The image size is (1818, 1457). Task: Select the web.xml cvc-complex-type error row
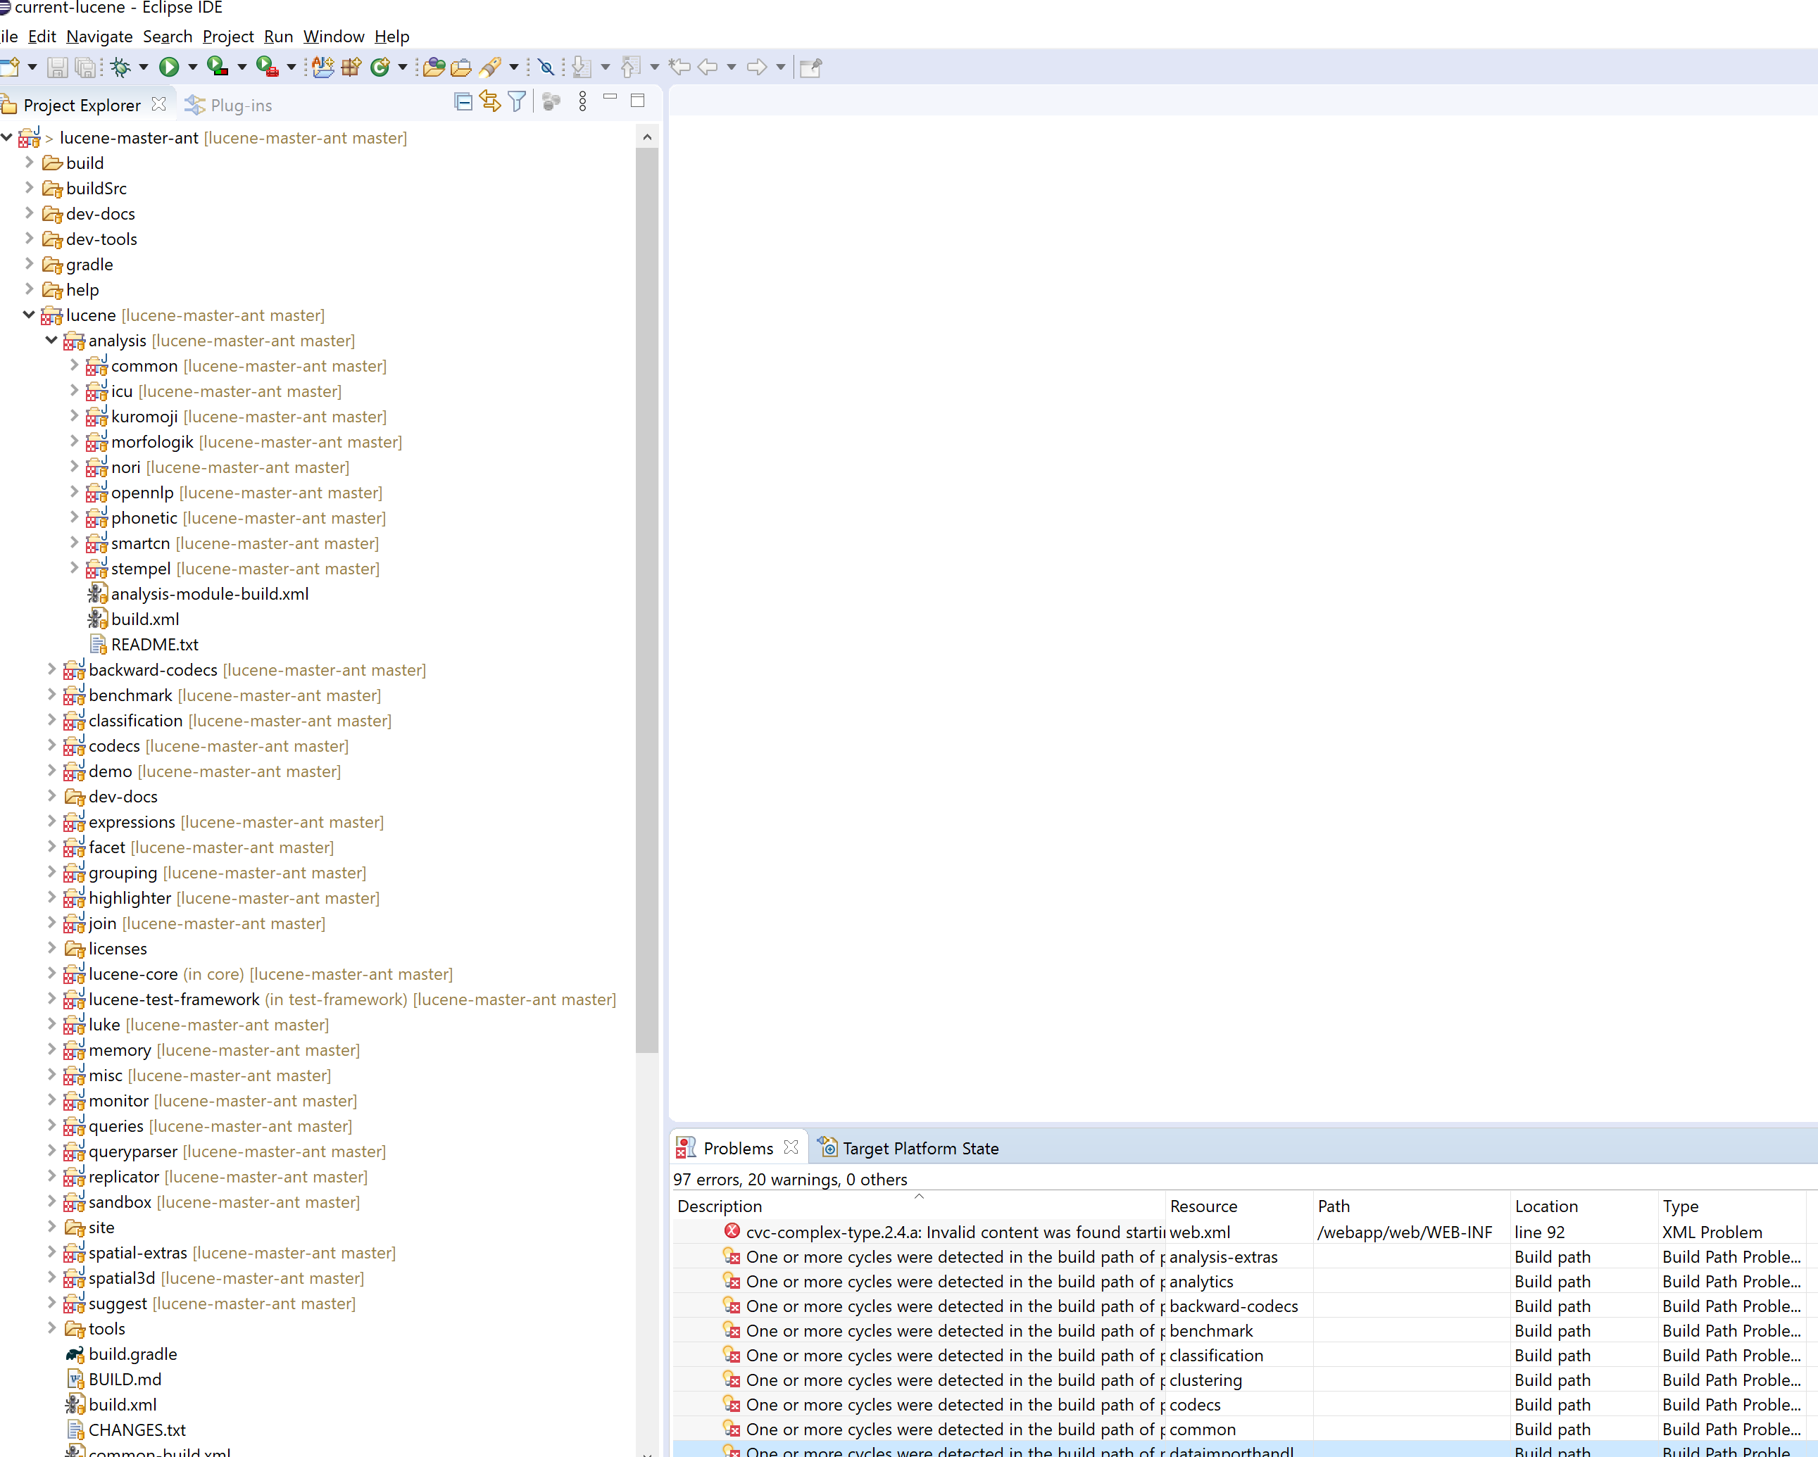click(x=1239, y=1232)
